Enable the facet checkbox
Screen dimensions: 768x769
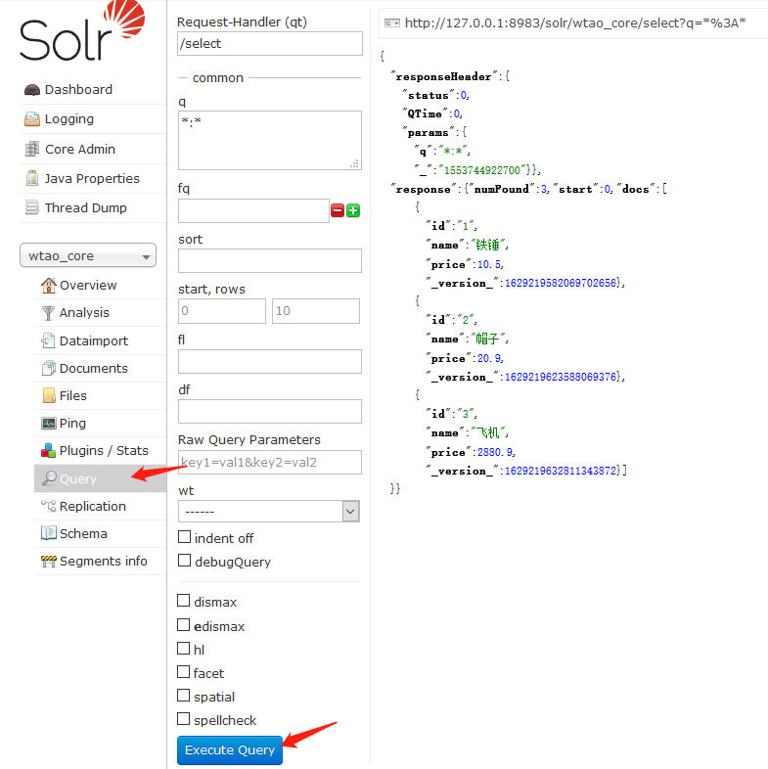183,672
